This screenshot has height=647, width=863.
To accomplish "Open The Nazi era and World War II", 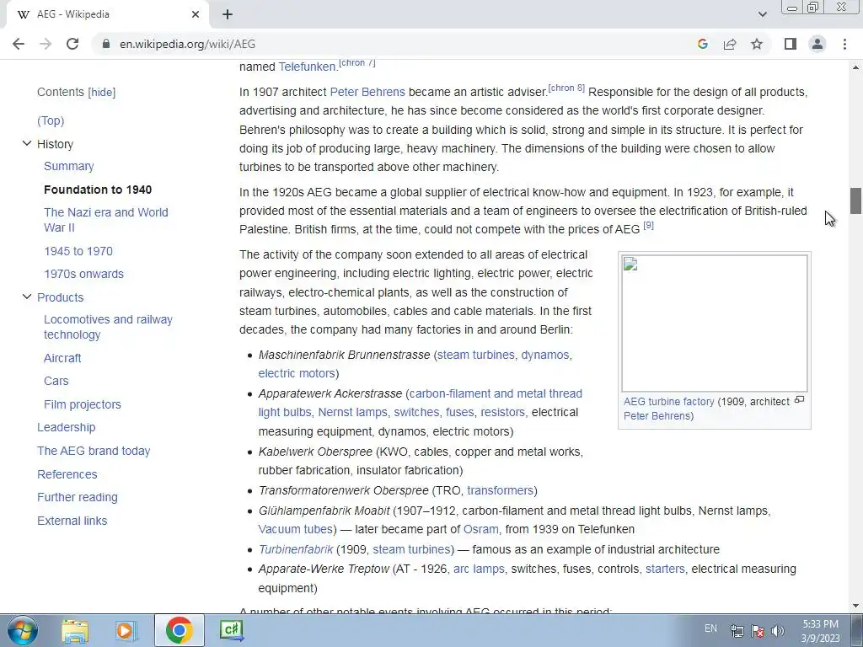I will (106, 220).
